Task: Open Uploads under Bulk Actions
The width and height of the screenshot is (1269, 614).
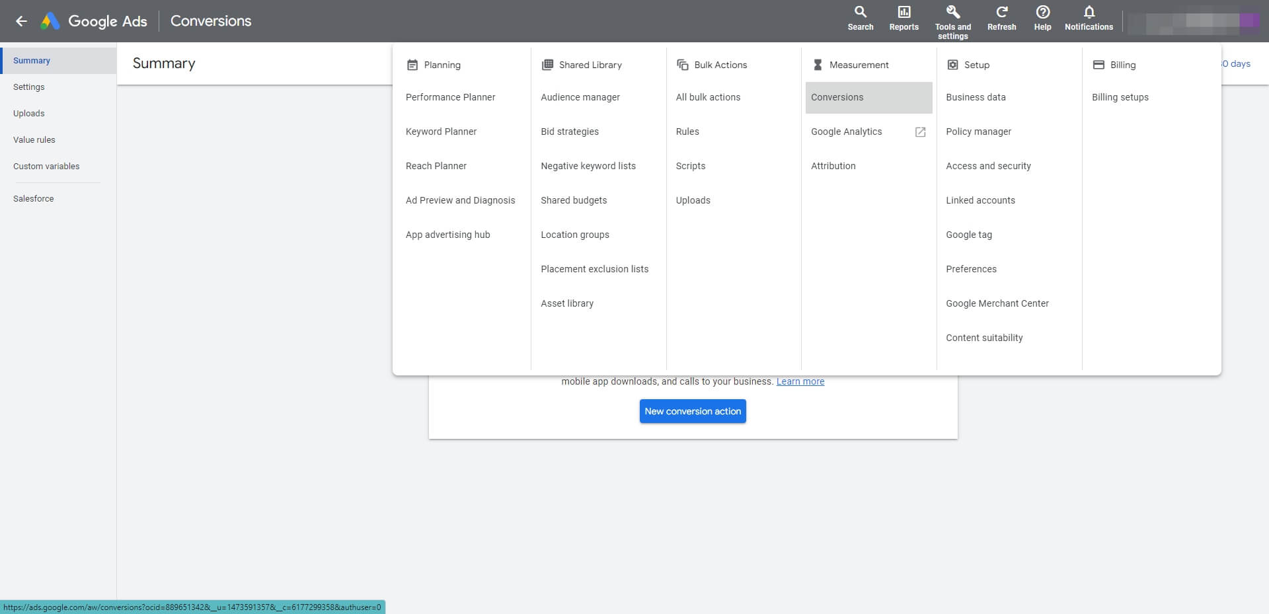Action: click(x=693, y=200)
